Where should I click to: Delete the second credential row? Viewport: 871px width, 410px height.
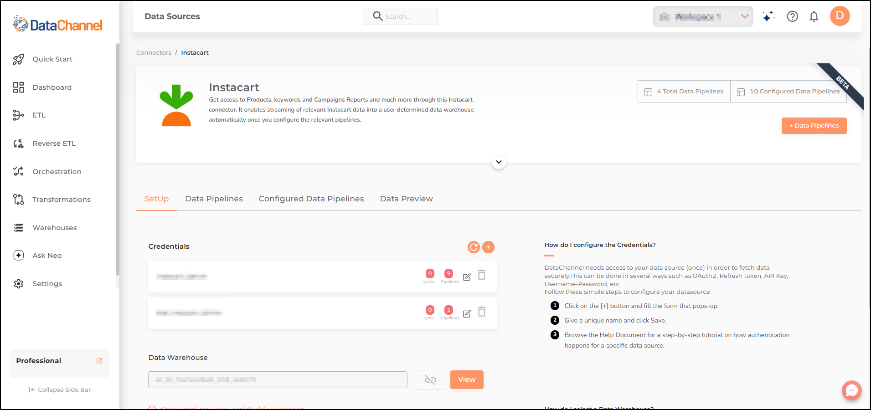[482, 312]
